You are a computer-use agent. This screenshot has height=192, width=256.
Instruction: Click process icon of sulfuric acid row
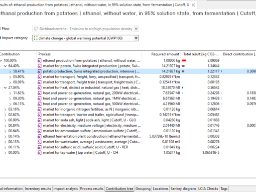[39, 147]
